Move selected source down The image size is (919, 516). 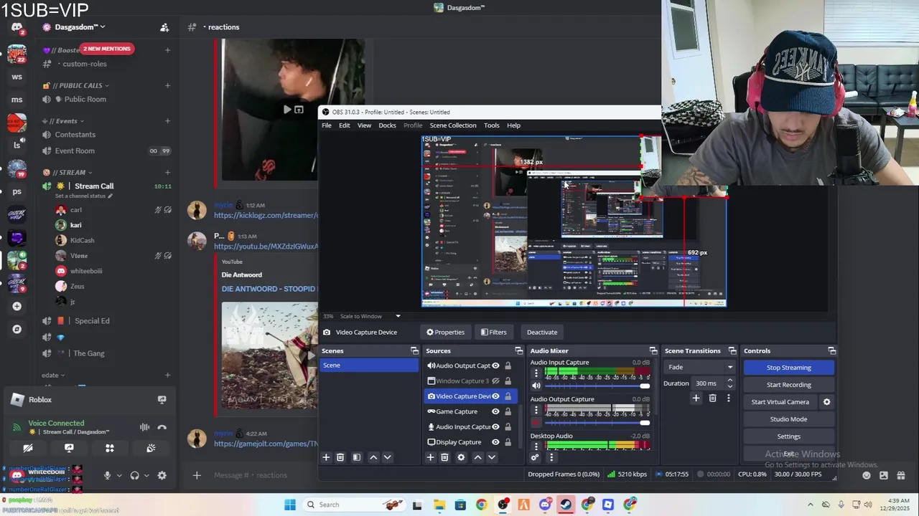coord(492,457)
